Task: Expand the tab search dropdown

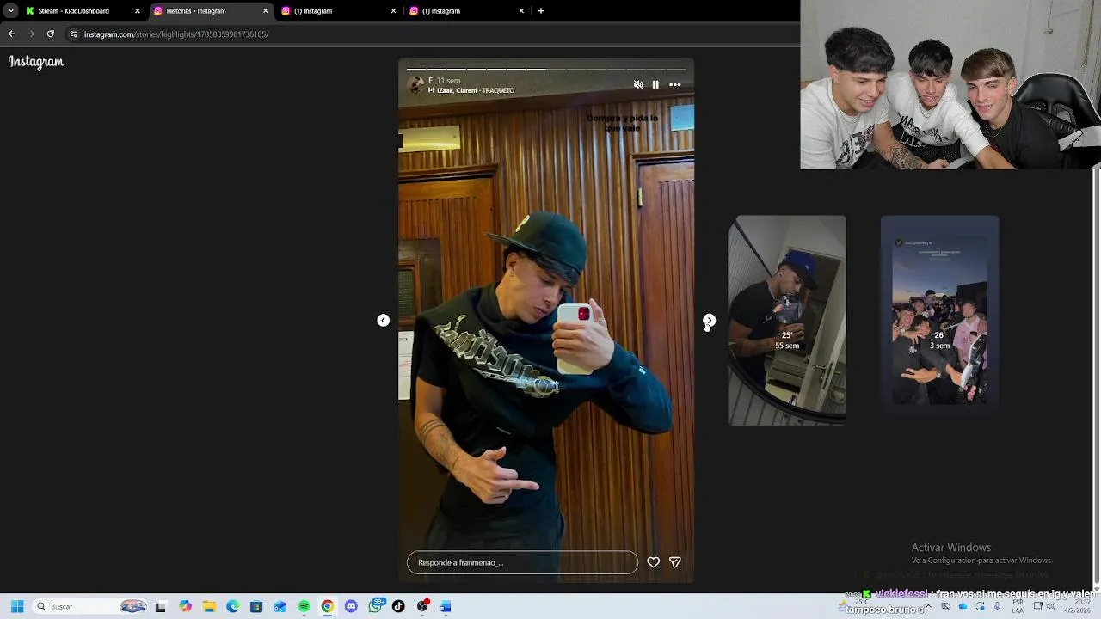Action: (10, 11)
